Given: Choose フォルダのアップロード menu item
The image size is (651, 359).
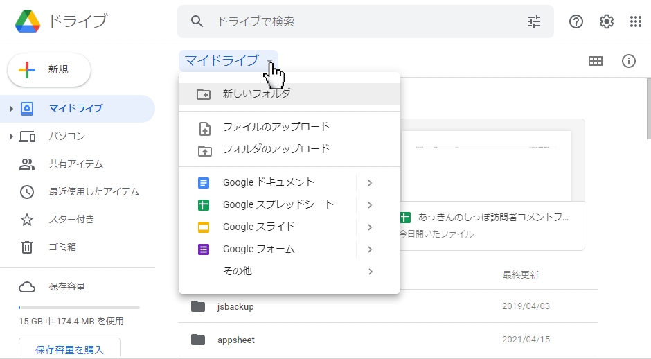Looking at the screenshot, I should point(289,149).
